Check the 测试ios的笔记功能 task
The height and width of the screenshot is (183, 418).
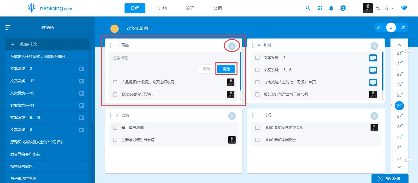point(115,94)
